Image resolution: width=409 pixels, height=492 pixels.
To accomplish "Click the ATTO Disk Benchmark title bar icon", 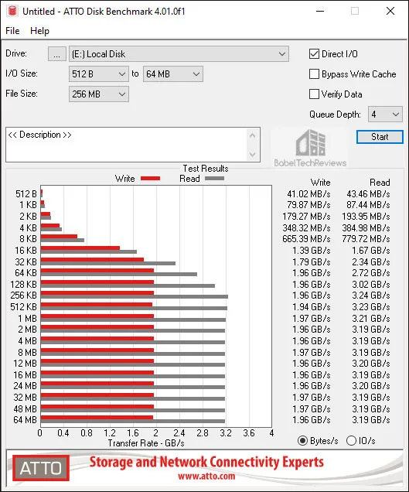I will pos(12,11).
